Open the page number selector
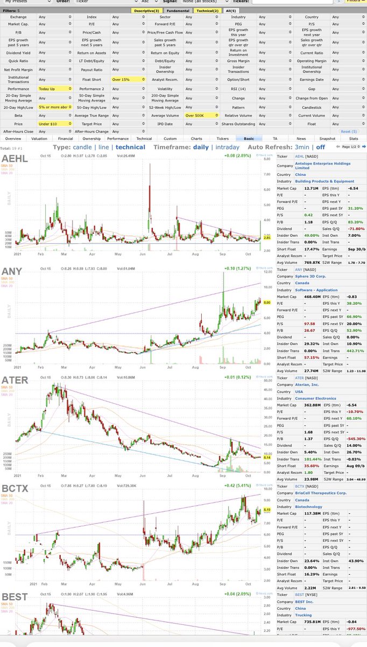 coord(351,147)
